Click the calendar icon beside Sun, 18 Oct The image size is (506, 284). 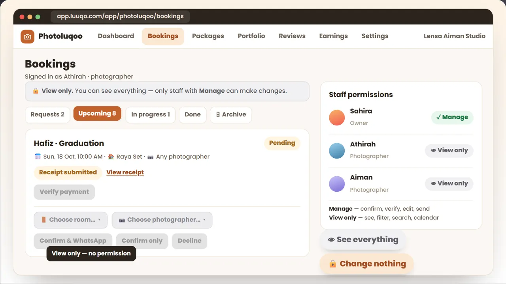38,157
